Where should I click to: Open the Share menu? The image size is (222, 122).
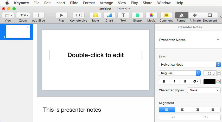coord(147,3)
